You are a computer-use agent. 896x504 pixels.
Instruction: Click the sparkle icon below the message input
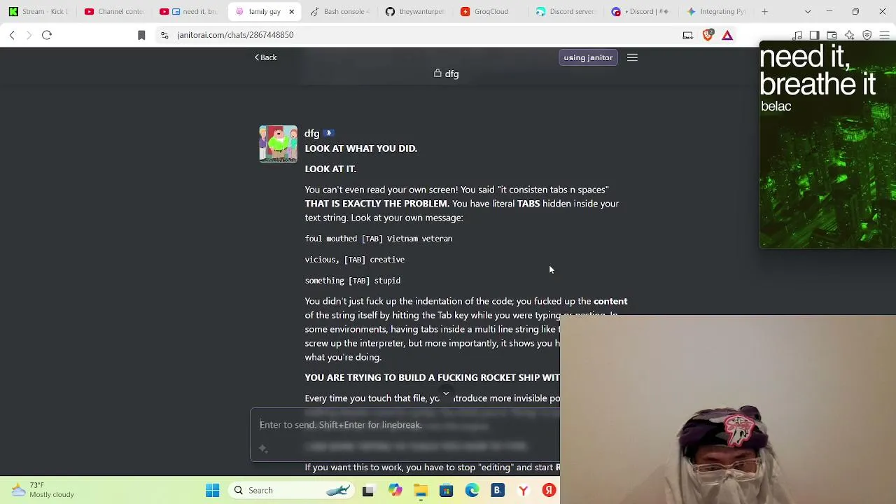click(x=263, y=449)
